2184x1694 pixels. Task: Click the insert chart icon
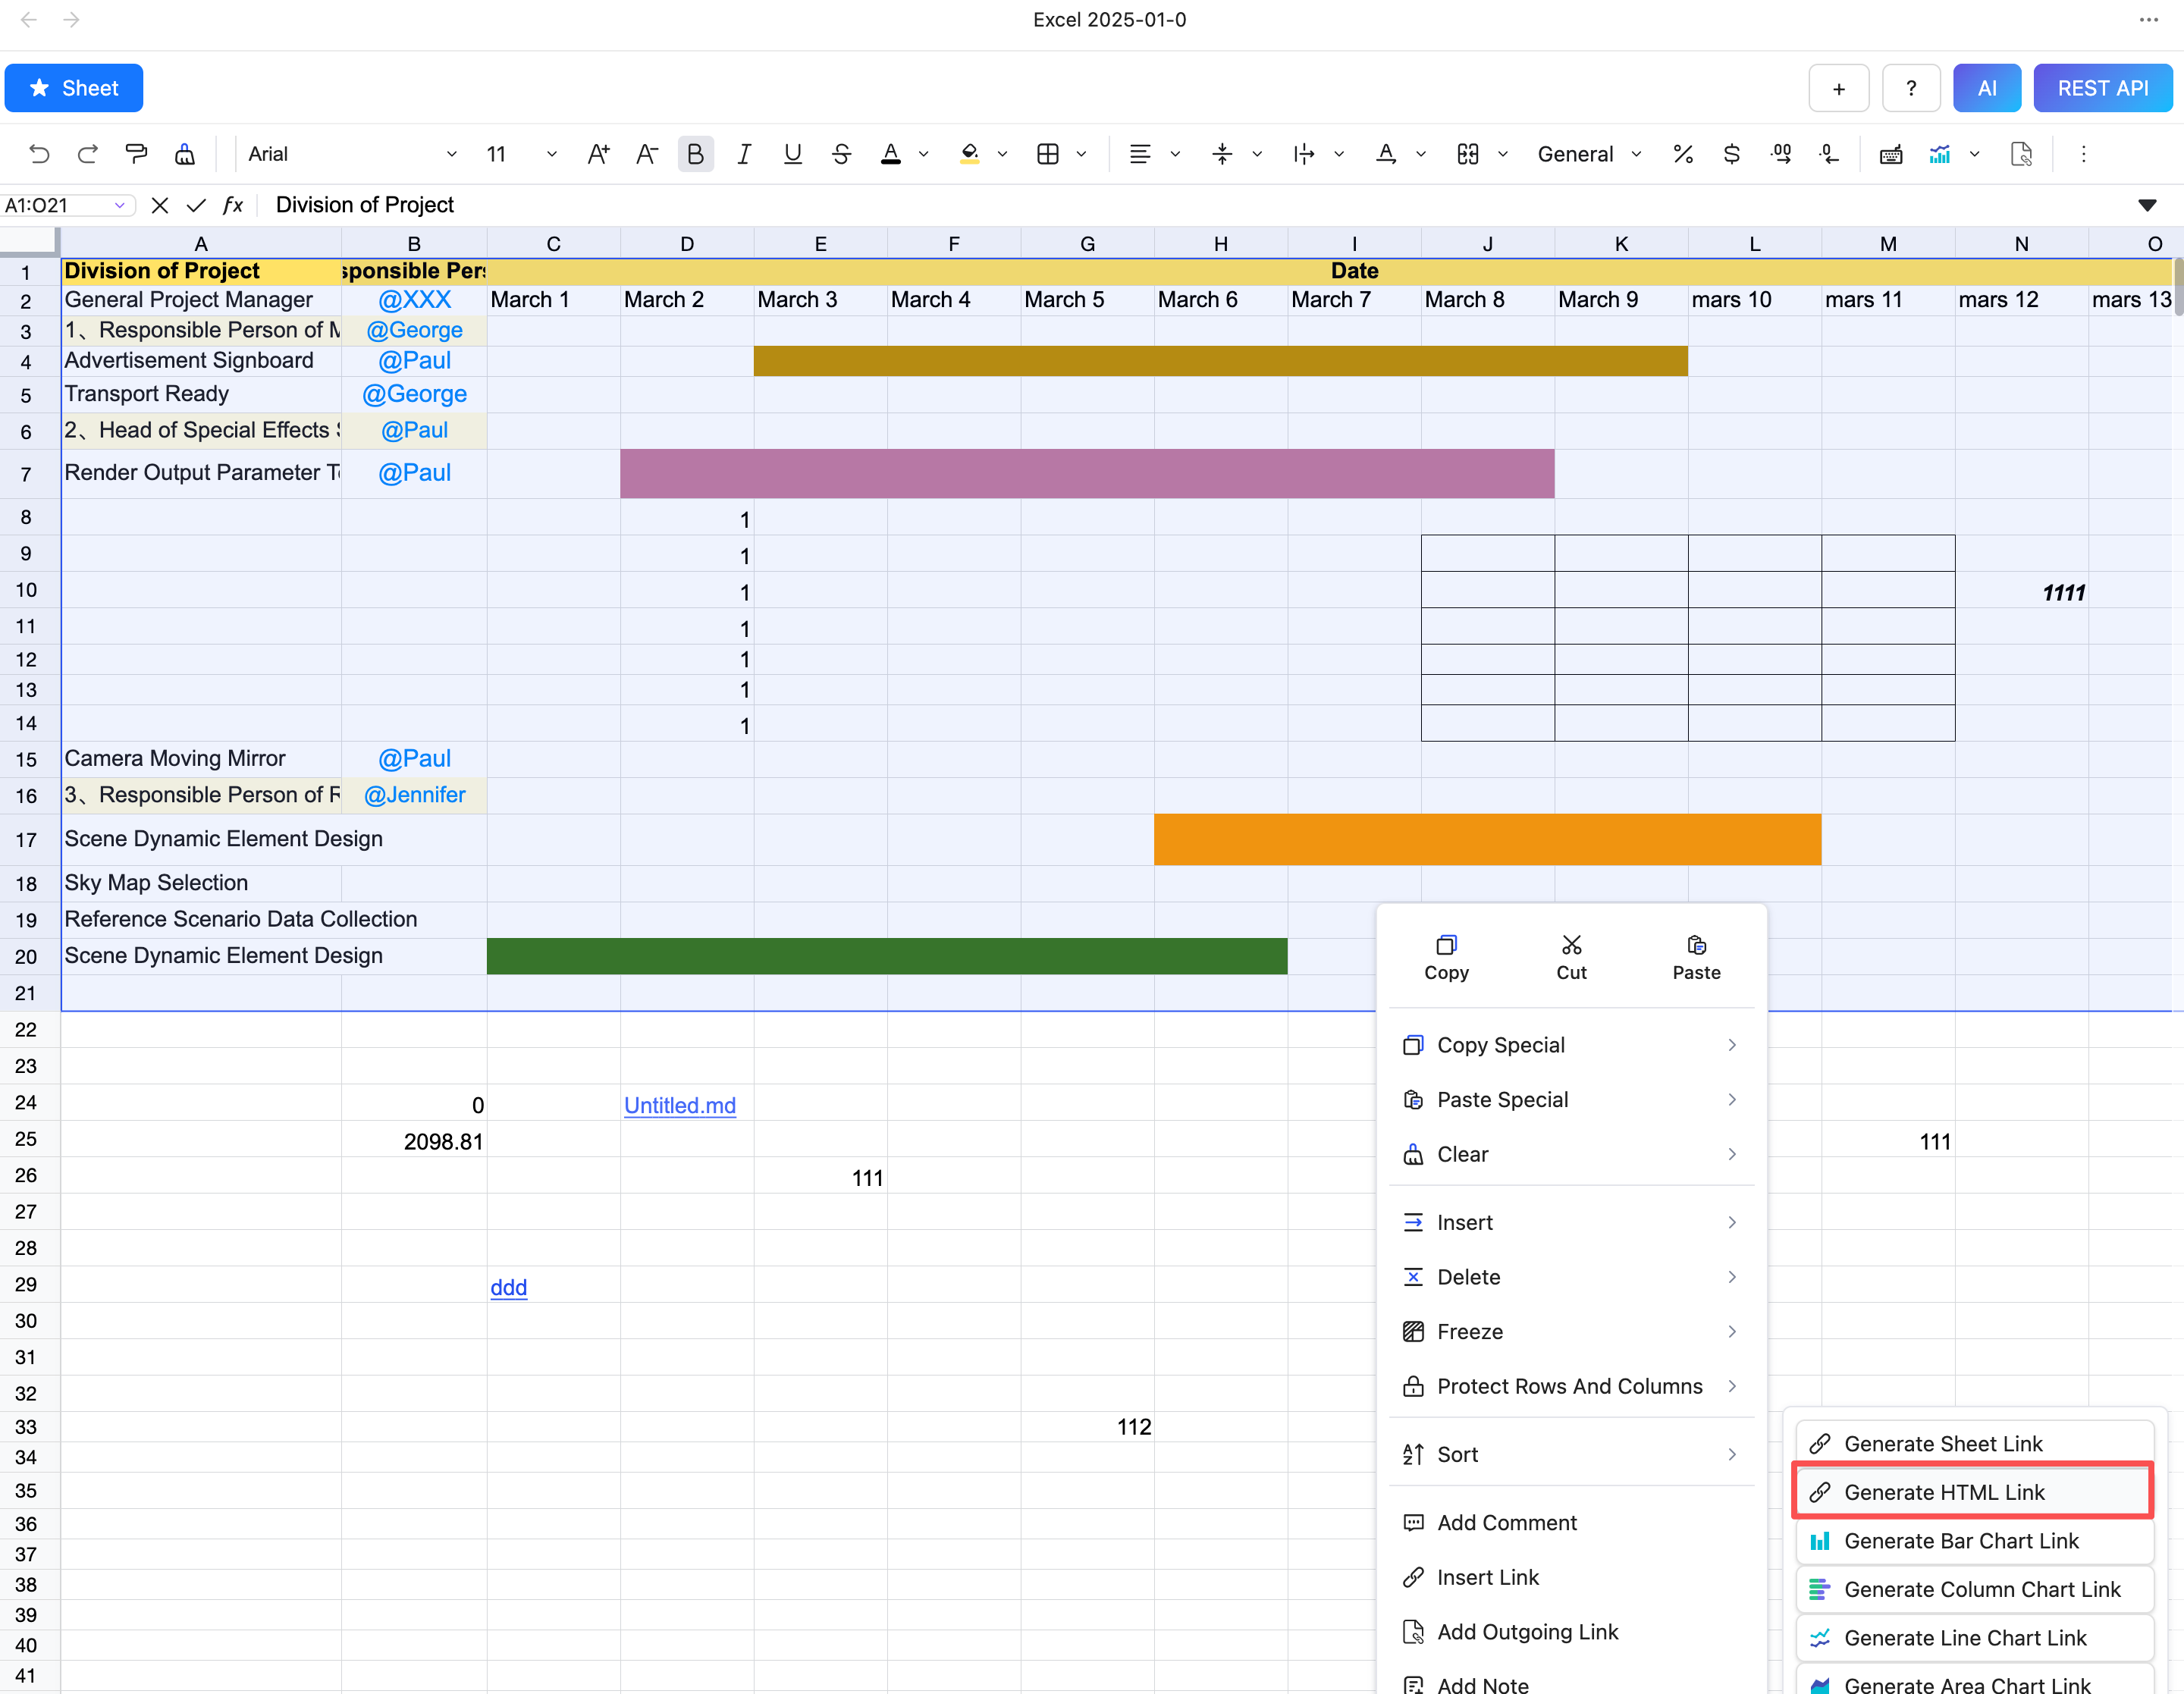point(1940,154)
